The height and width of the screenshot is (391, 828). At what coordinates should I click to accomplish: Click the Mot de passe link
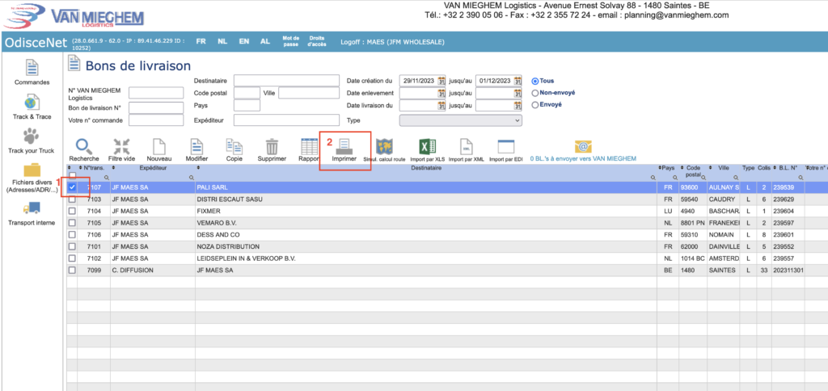click(290, 40)
